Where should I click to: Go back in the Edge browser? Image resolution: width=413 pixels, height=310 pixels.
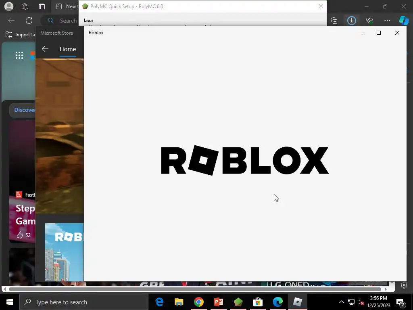(11, 21)
